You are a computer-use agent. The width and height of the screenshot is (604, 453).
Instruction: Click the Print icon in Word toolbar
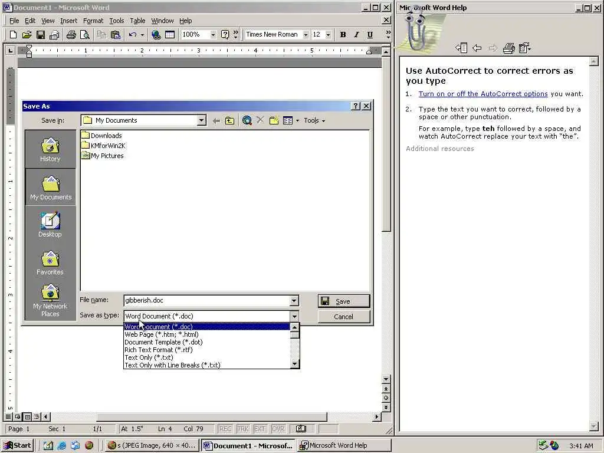tap(71, 35)
